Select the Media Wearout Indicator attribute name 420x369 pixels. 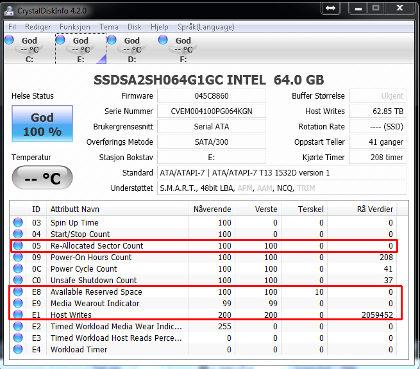click(x=95, y=303)
